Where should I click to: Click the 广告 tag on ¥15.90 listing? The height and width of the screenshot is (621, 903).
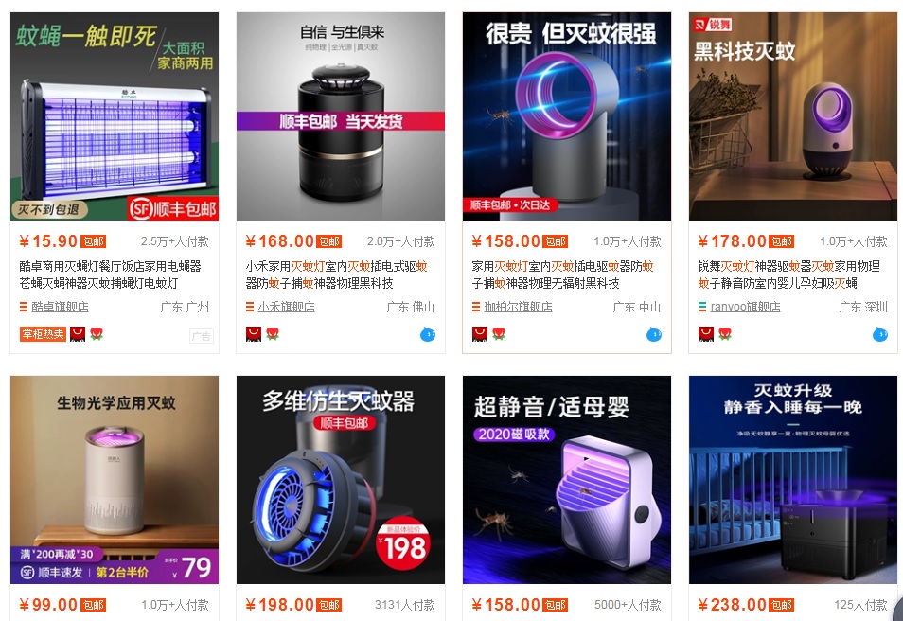[201, 336]
